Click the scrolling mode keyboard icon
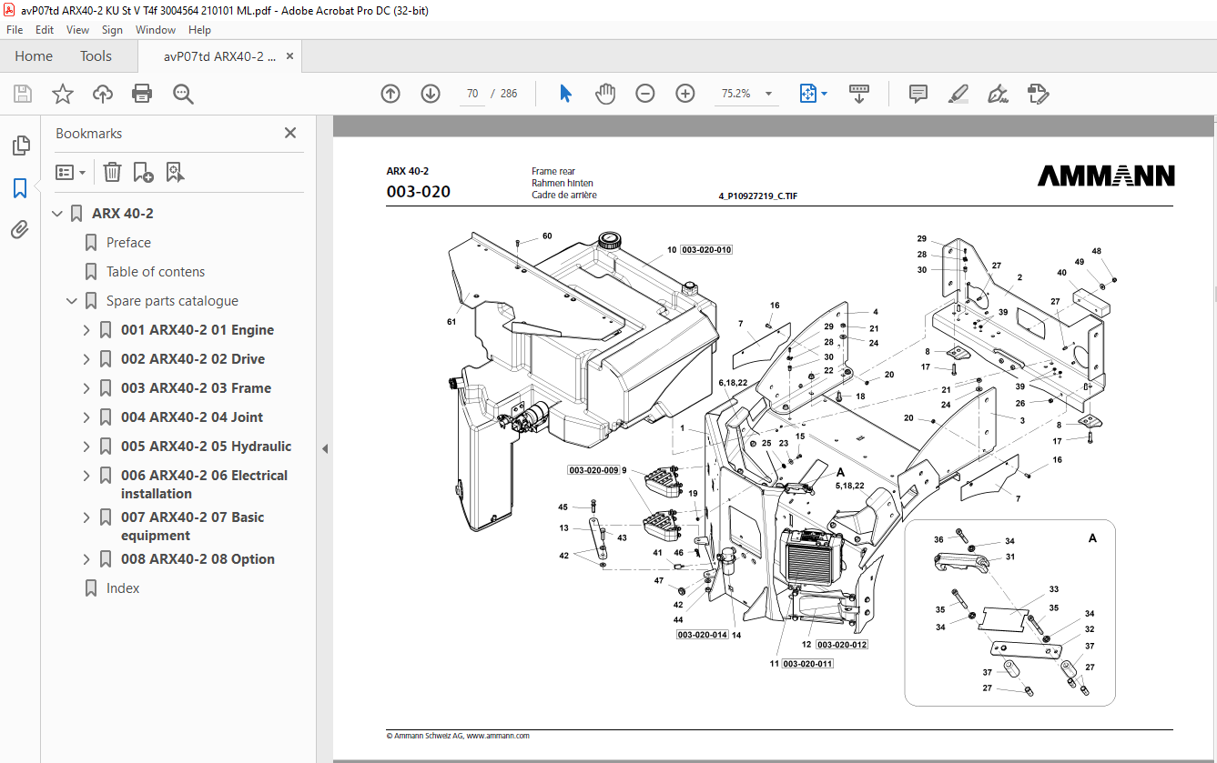Screen dimensions: 1217x763 point(859,94)
